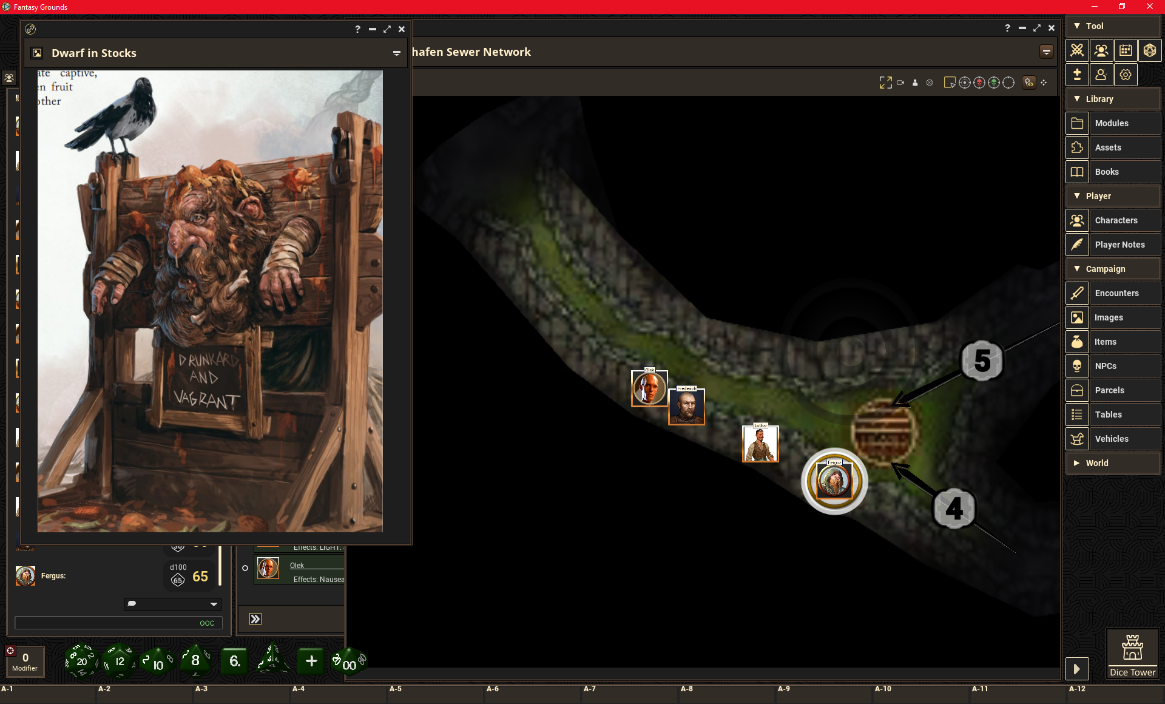Click the Olek name link in combat tracker
The width and height of the screenshot is (1165, 704).
pos(297,566)
